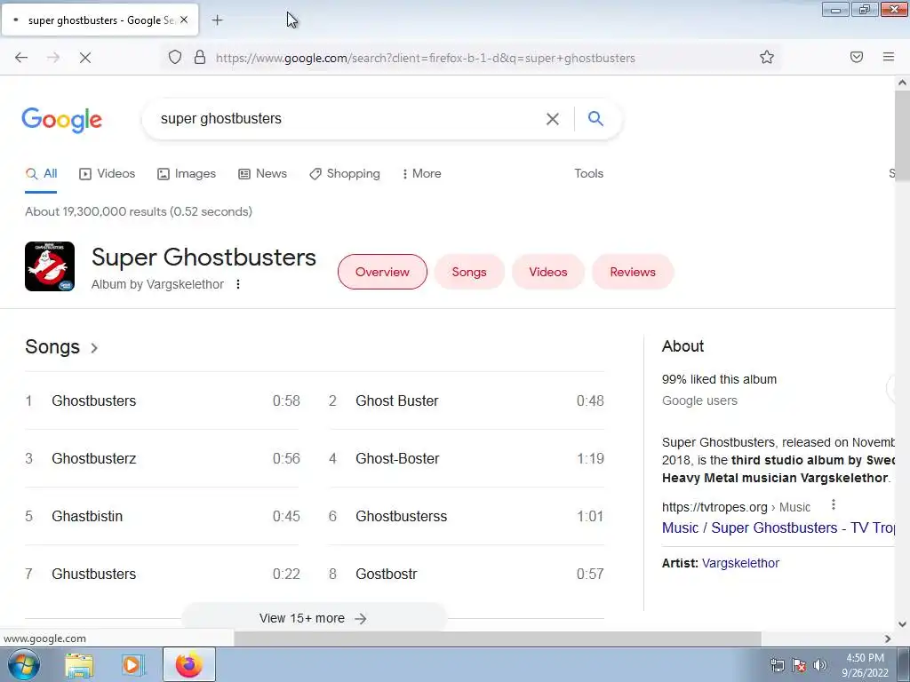Open the song Ghost Buster
The height and width of the screenshot is (682, 910).
pyautogui.click(x=467, y=400)
